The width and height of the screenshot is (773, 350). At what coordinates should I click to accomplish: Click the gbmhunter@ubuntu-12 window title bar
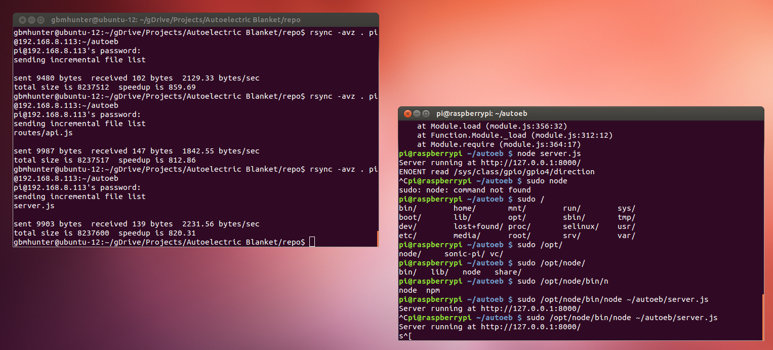click(202, 20)
